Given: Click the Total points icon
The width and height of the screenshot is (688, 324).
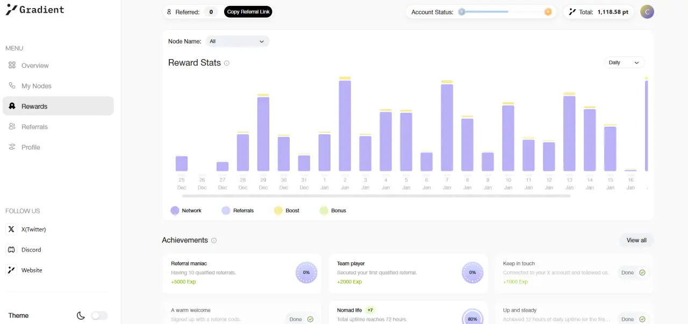Looking at the screenshot, I should point(572,12).
